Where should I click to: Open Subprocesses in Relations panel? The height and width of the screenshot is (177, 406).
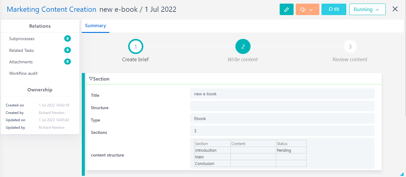(x=22, y=39)
